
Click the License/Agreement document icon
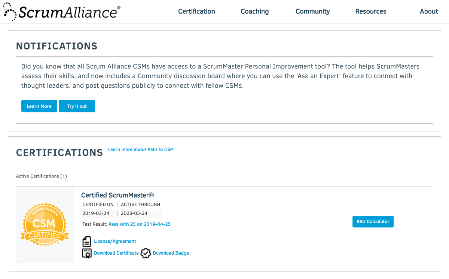[x=87, y=242]
